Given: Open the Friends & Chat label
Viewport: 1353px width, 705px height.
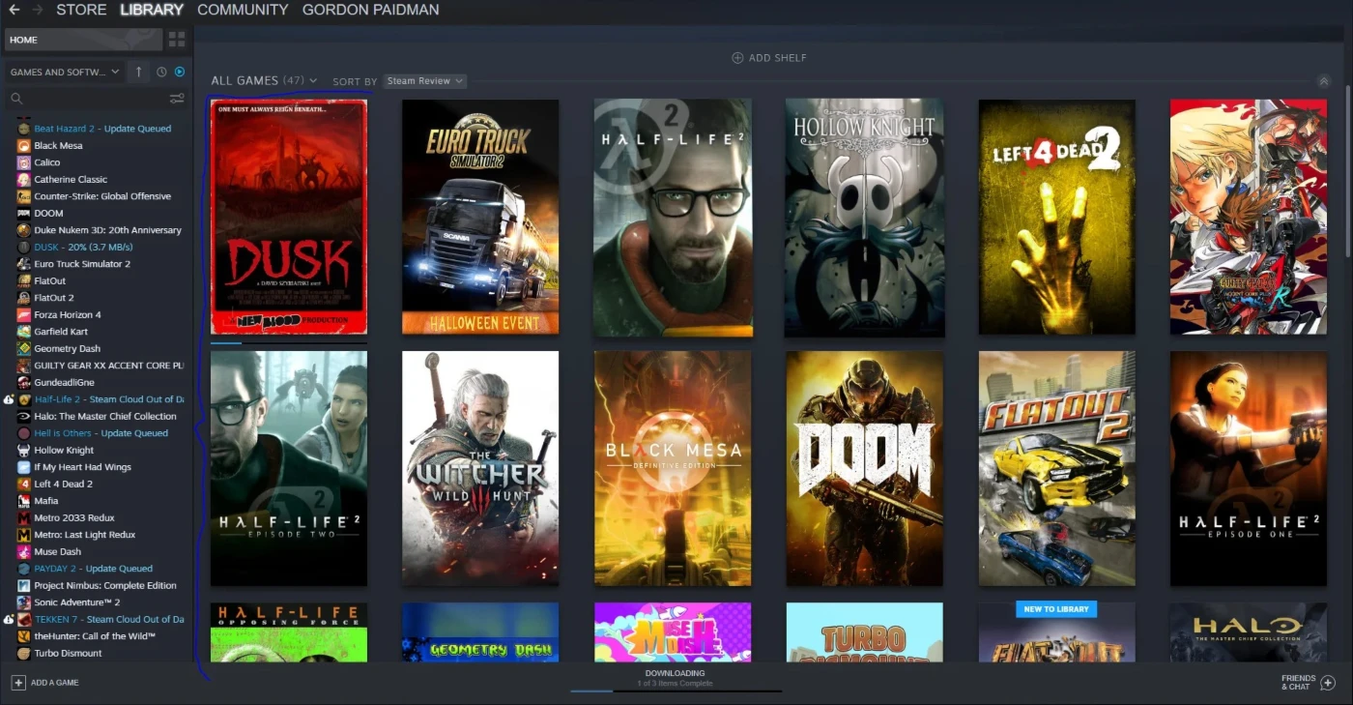Looking at the screenshot, I should click(x=1298, y=683).
